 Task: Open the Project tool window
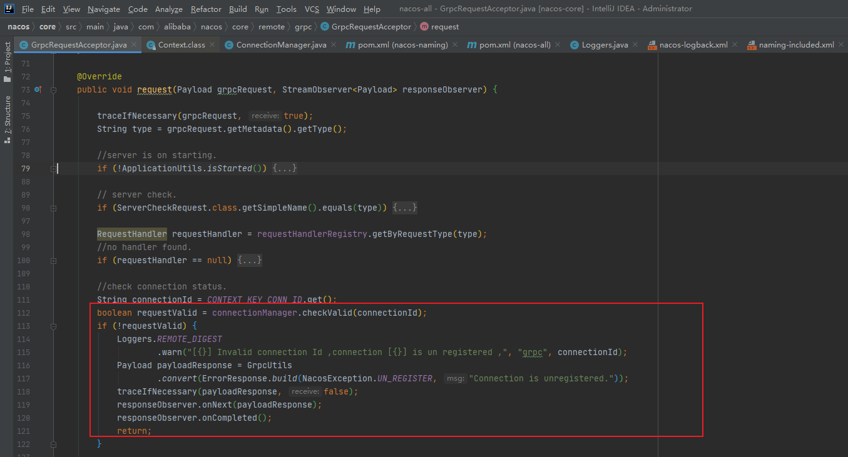coord(8,62)
